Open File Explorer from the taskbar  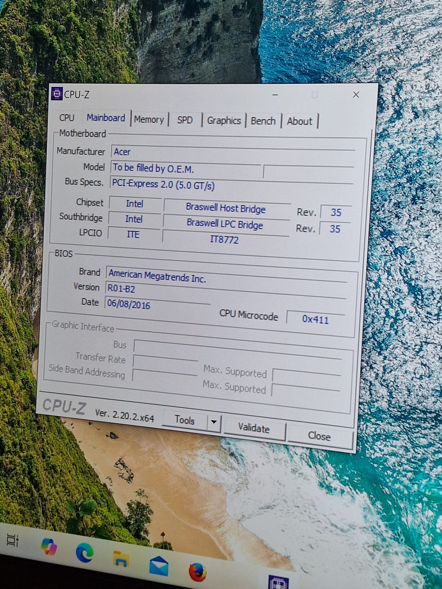click(121, 559)
